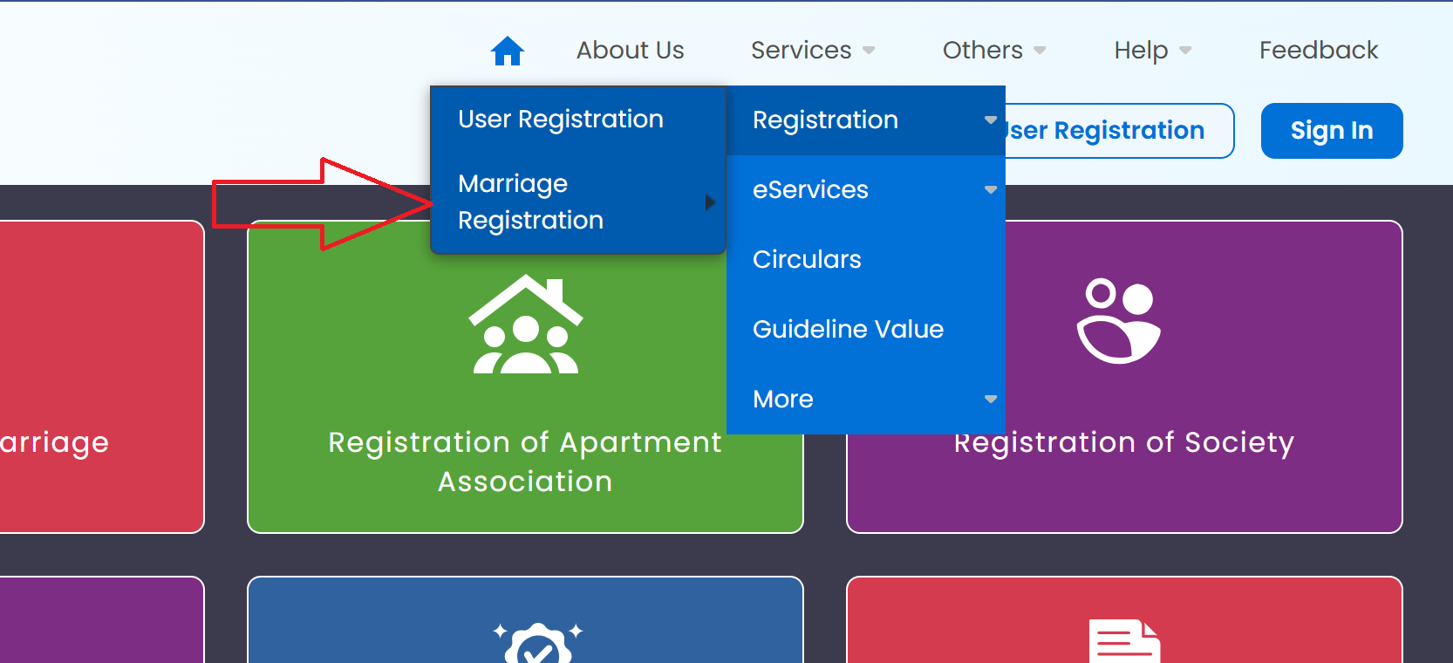Open the Help dropdown menu

click(1151, 51)
